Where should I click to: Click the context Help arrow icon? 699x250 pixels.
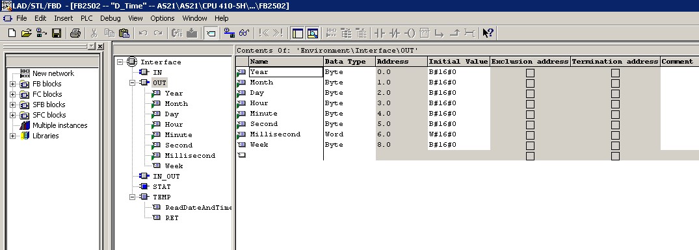click(488, 33)
